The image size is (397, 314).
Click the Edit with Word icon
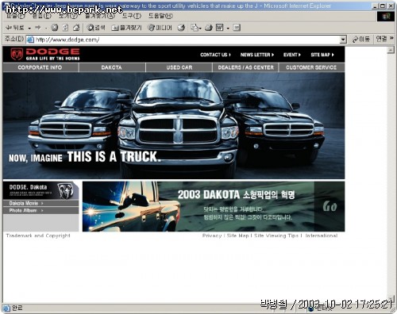(220, 28)
